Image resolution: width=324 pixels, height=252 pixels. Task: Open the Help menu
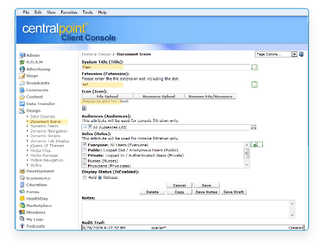click(x=102, y=12)
